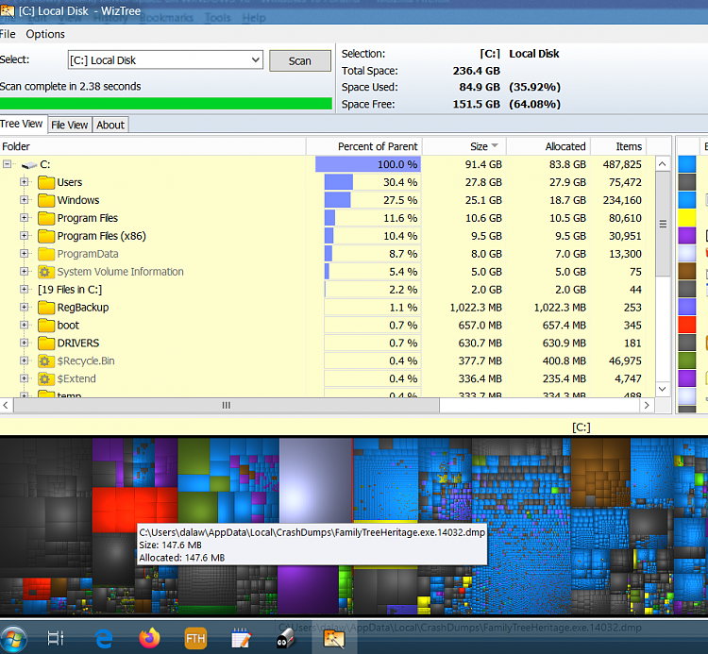Select the RegBackup folder icon

pos(46,308)
